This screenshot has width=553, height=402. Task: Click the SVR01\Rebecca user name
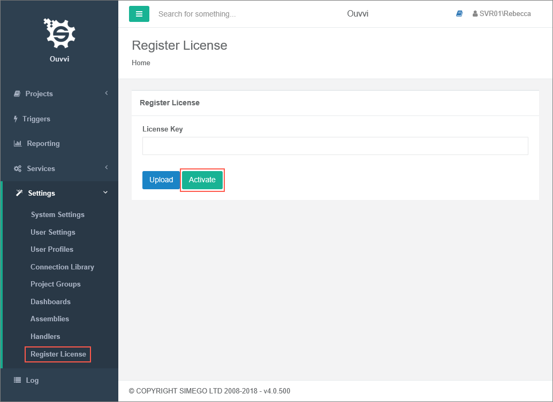coord(505,14)
